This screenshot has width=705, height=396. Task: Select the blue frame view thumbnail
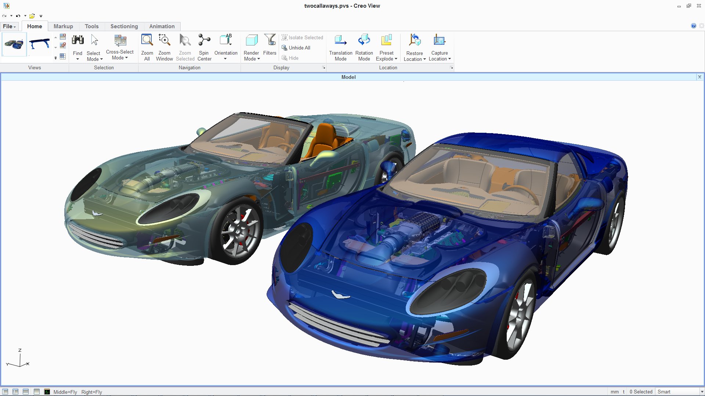click(39, 44)
